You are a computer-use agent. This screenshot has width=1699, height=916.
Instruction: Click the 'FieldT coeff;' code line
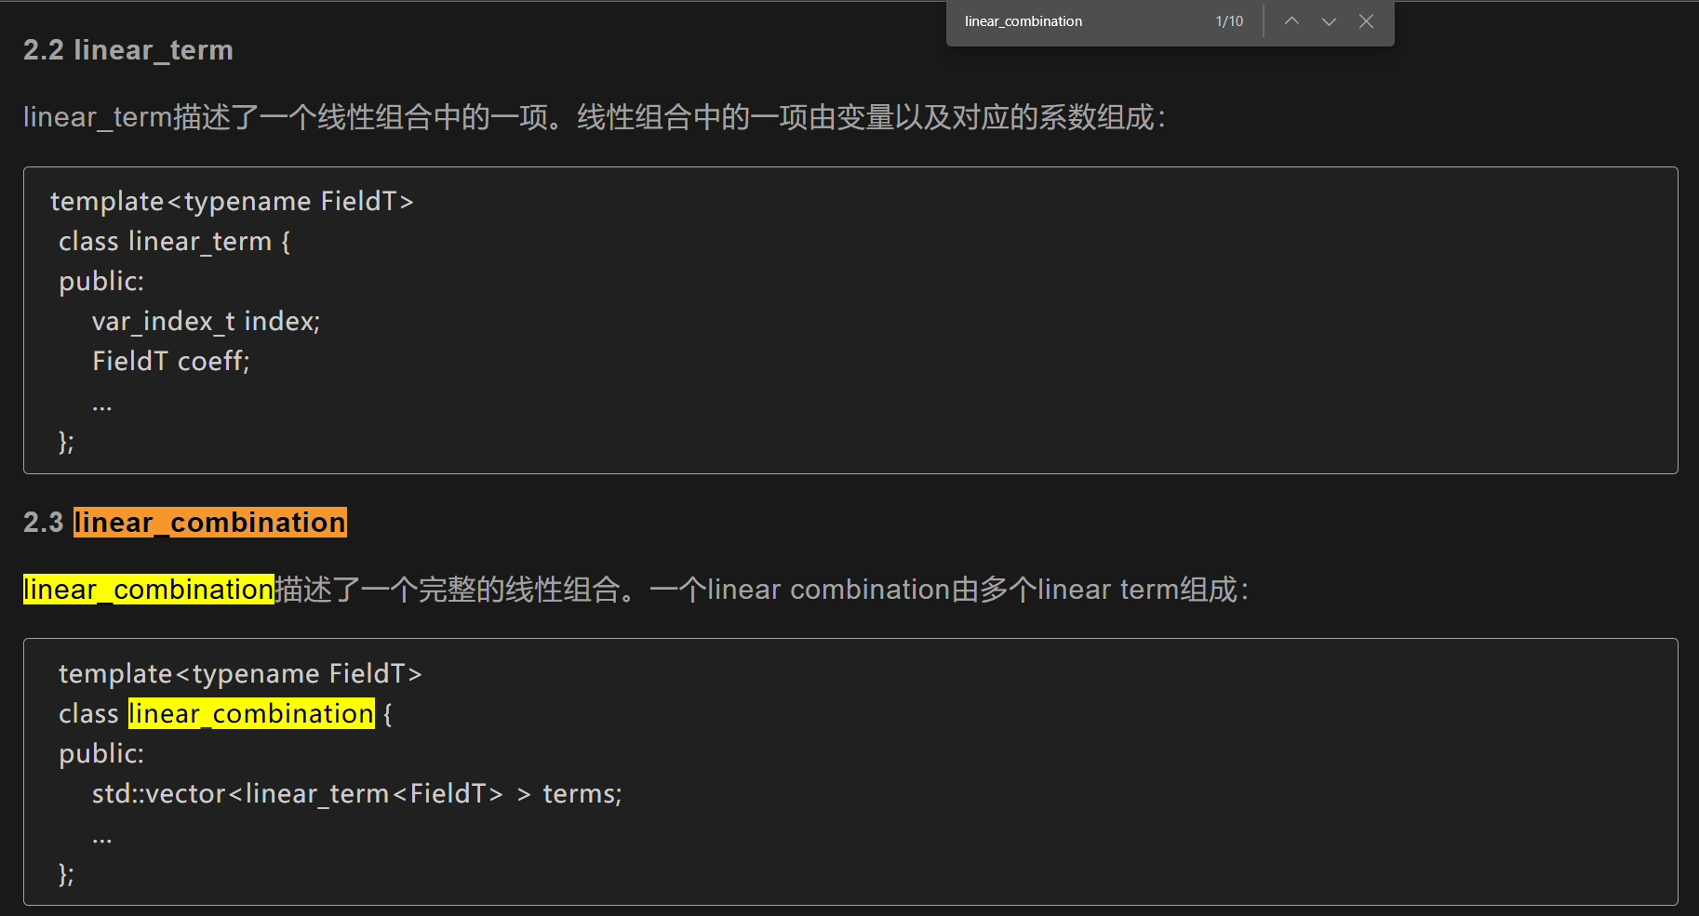click(x=171, y=361)
